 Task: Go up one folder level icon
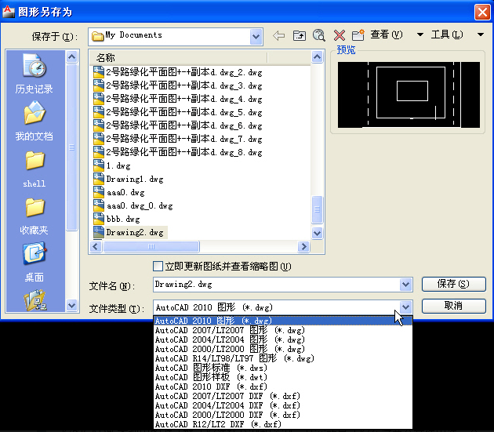299,35
